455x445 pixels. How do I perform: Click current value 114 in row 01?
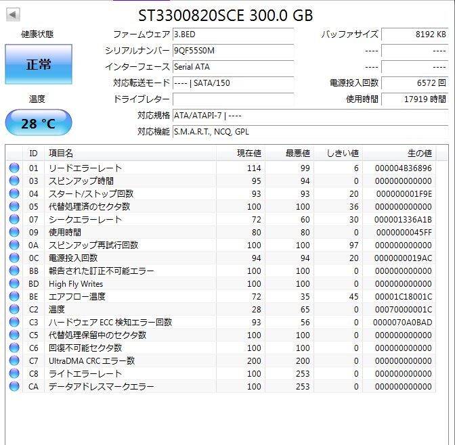point(254,168)
